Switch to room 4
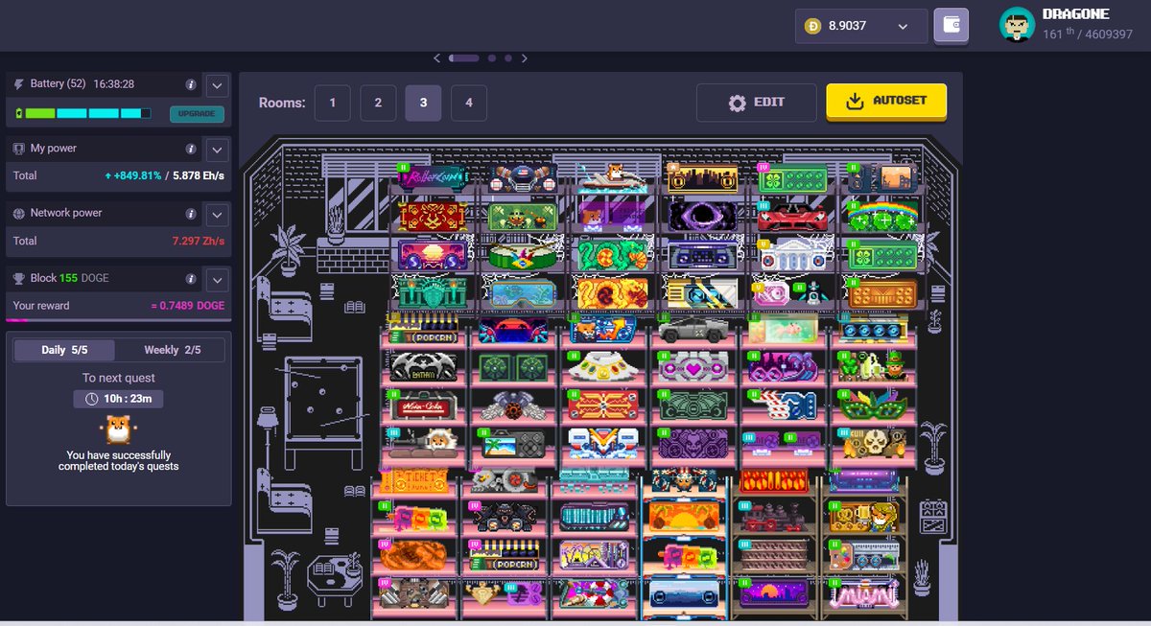1151x626 pixels. coord(468,103)
